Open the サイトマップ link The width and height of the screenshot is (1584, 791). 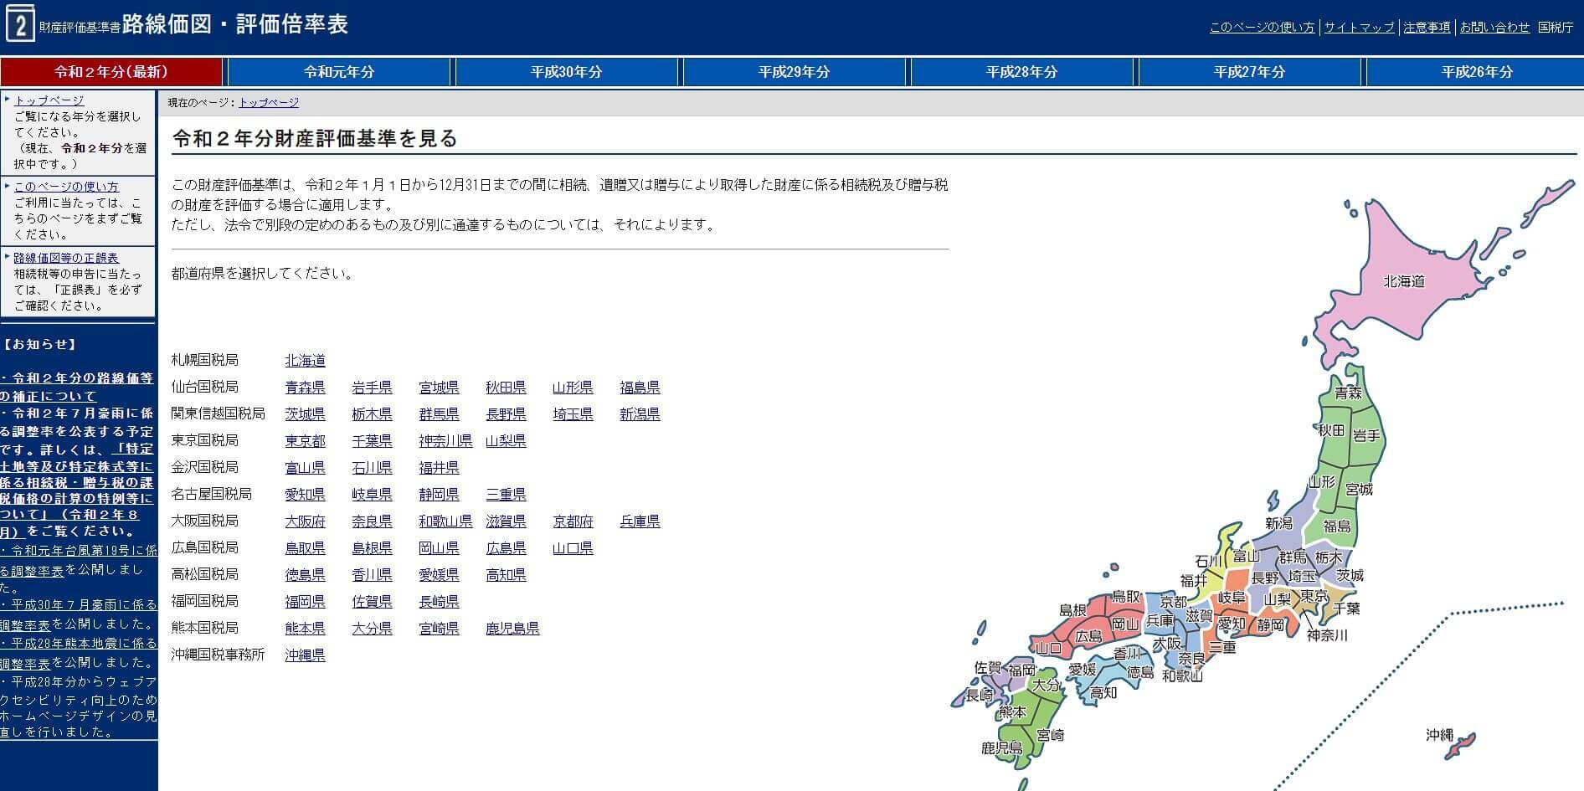(1359, 28)
